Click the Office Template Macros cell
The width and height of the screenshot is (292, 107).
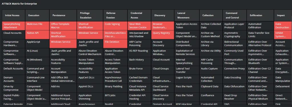[x=63, y=26]
